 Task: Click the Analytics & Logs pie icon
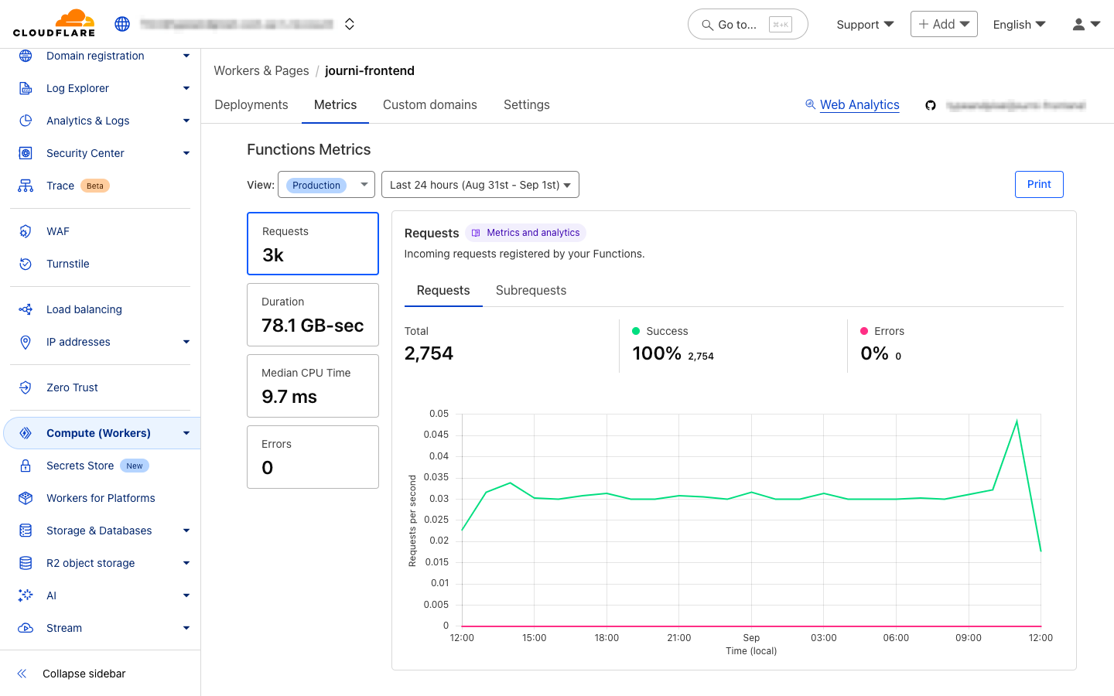pyautogui.click(x=26, y=121)
